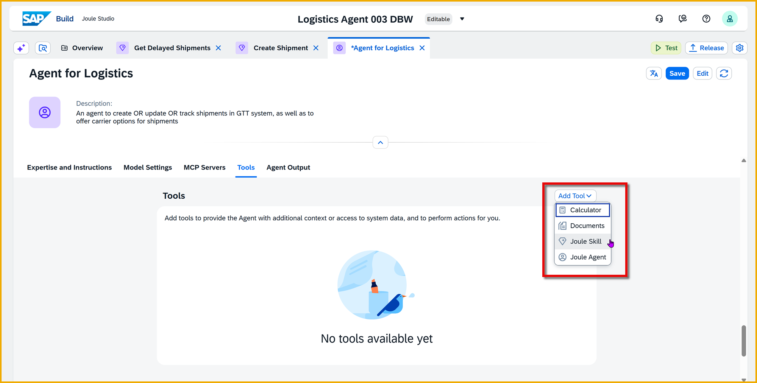Click the Test button
Image resolution: width=757 pixels, height=383 pixels.
coord(666,48)
